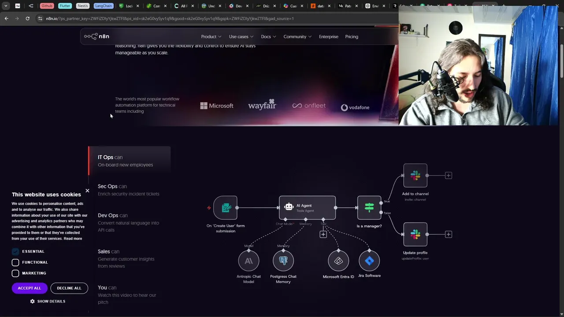The height and width of the screenshot is (317, 564).
Task: Click the n8n logo in the header
Action: (x=96, y=37)
